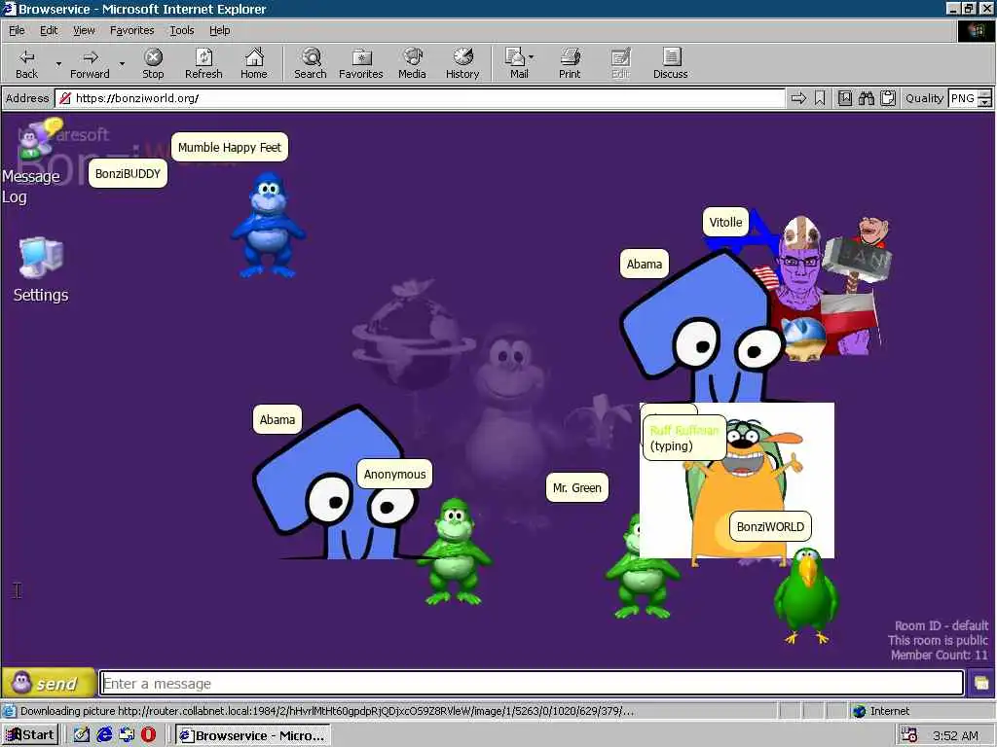Click the BonziBUDDY name tag

(128, 173)
